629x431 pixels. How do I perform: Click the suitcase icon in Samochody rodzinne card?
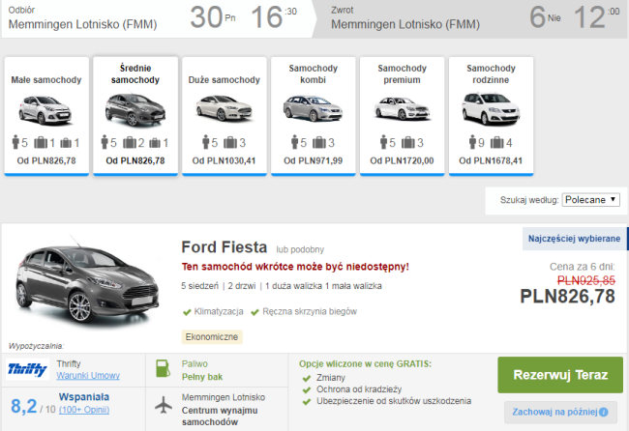496,142
